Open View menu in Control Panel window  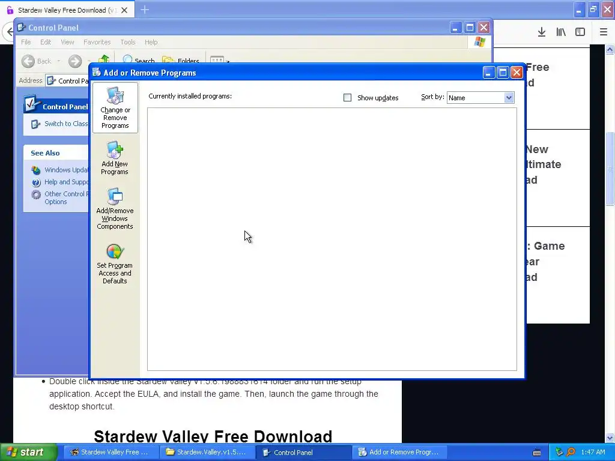pos(67,42)
